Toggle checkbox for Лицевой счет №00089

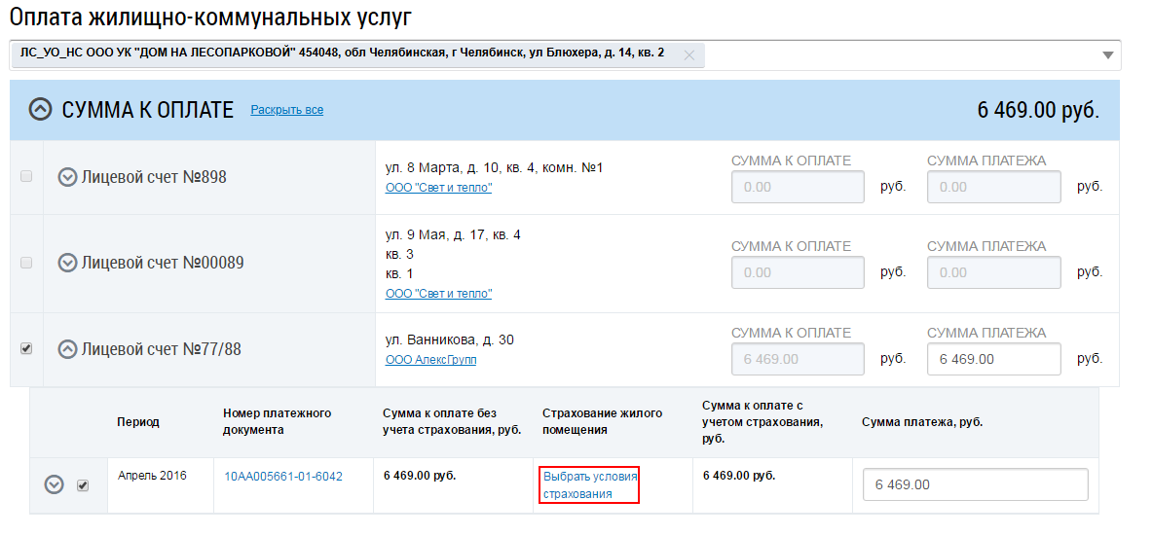(x=26, y=263)
